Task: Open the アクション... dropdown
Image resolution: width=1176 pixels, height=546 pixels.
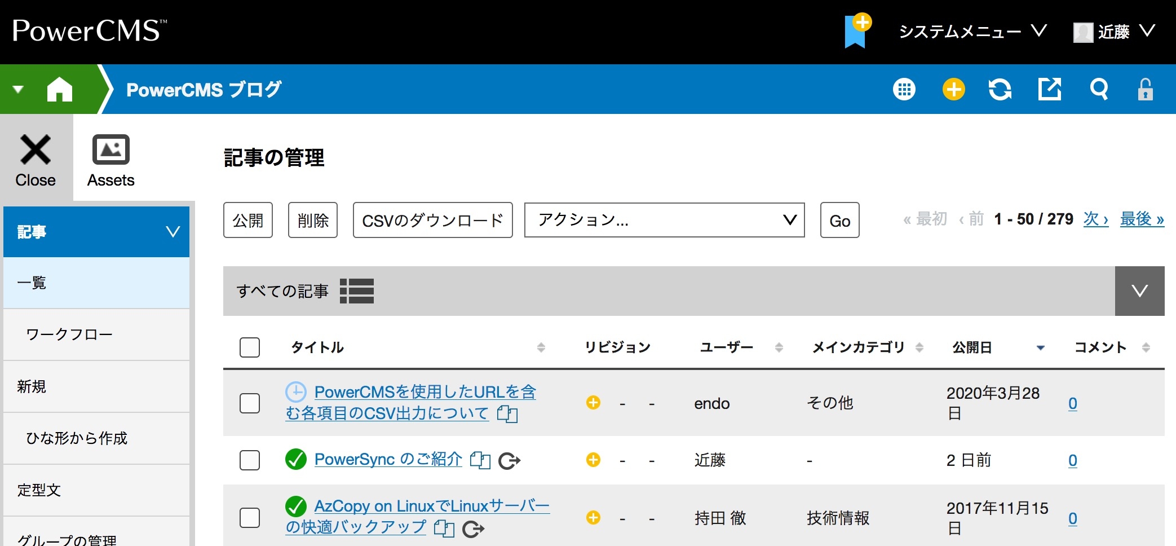Action: [x=665, y=220]
